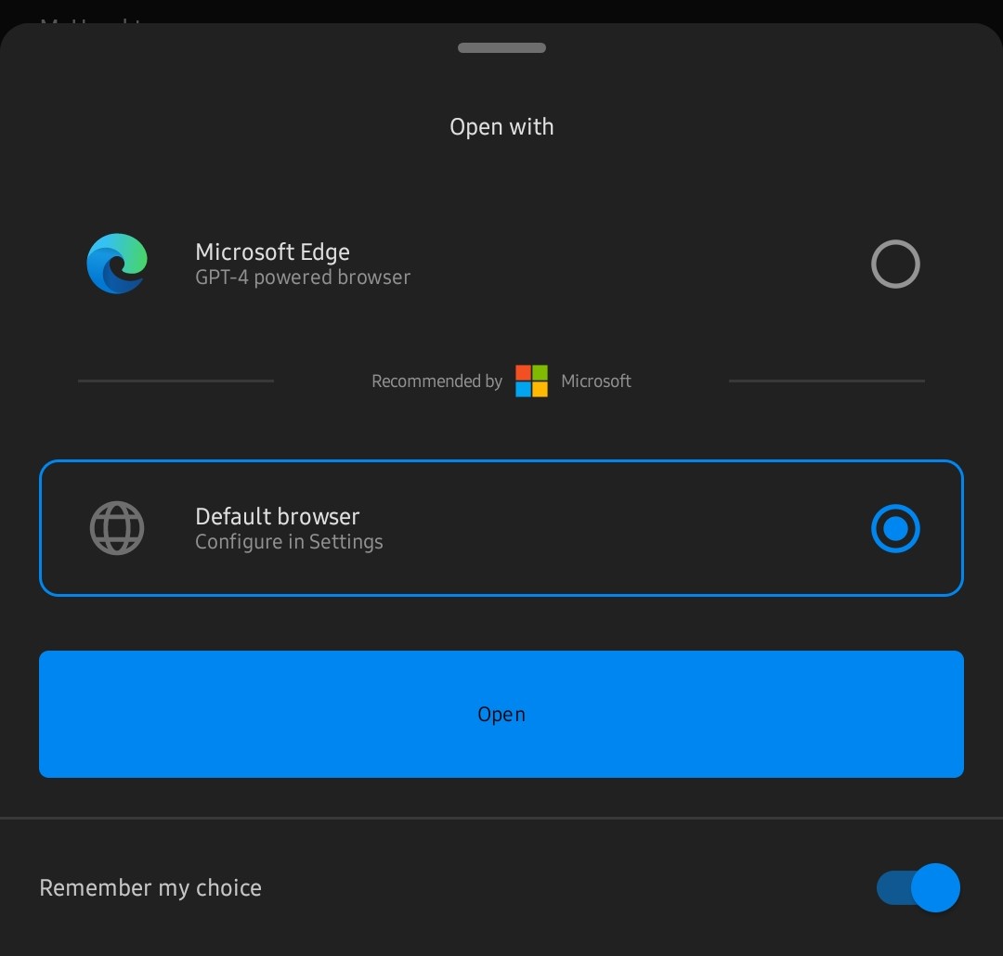This screenshot has height=956, width=1003.
Task: Tap the Microsoft Edge logo icon
Action: coord(117,264)
